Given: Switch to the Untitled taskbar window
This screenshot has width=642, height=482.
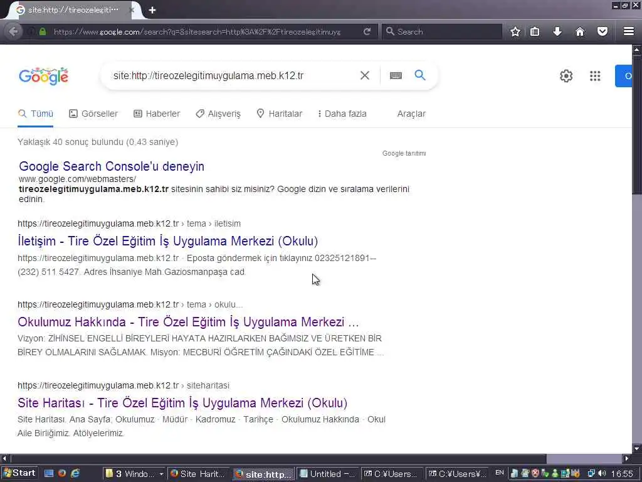Looking at the screenshot, I should [x=327, y=474].
